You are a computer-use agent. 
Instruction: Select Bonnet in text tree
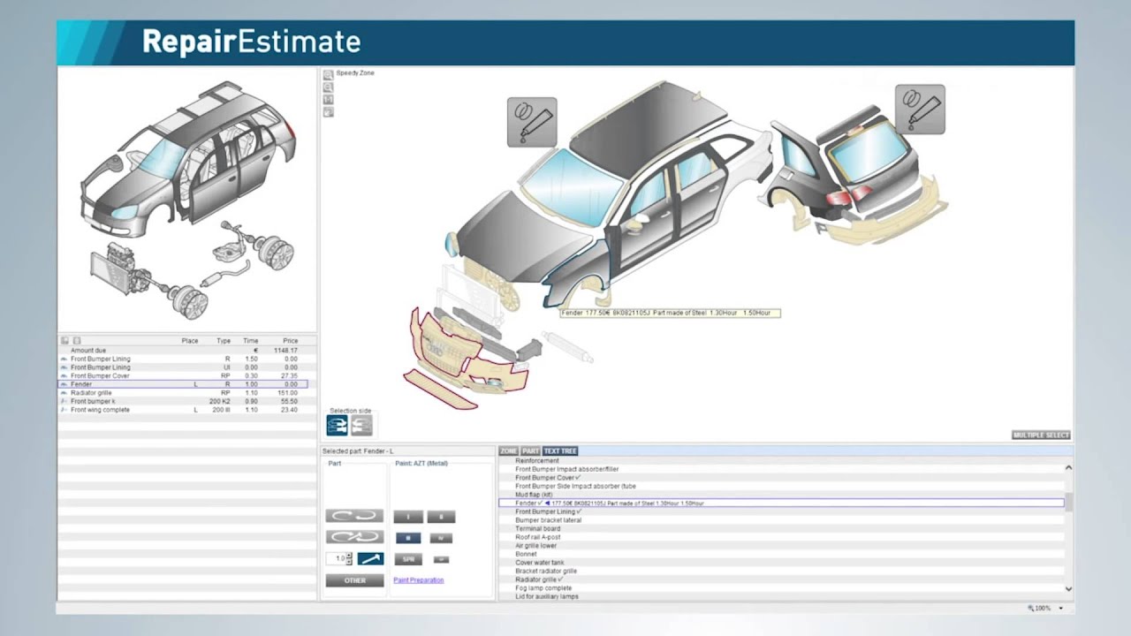pos(526,554)
